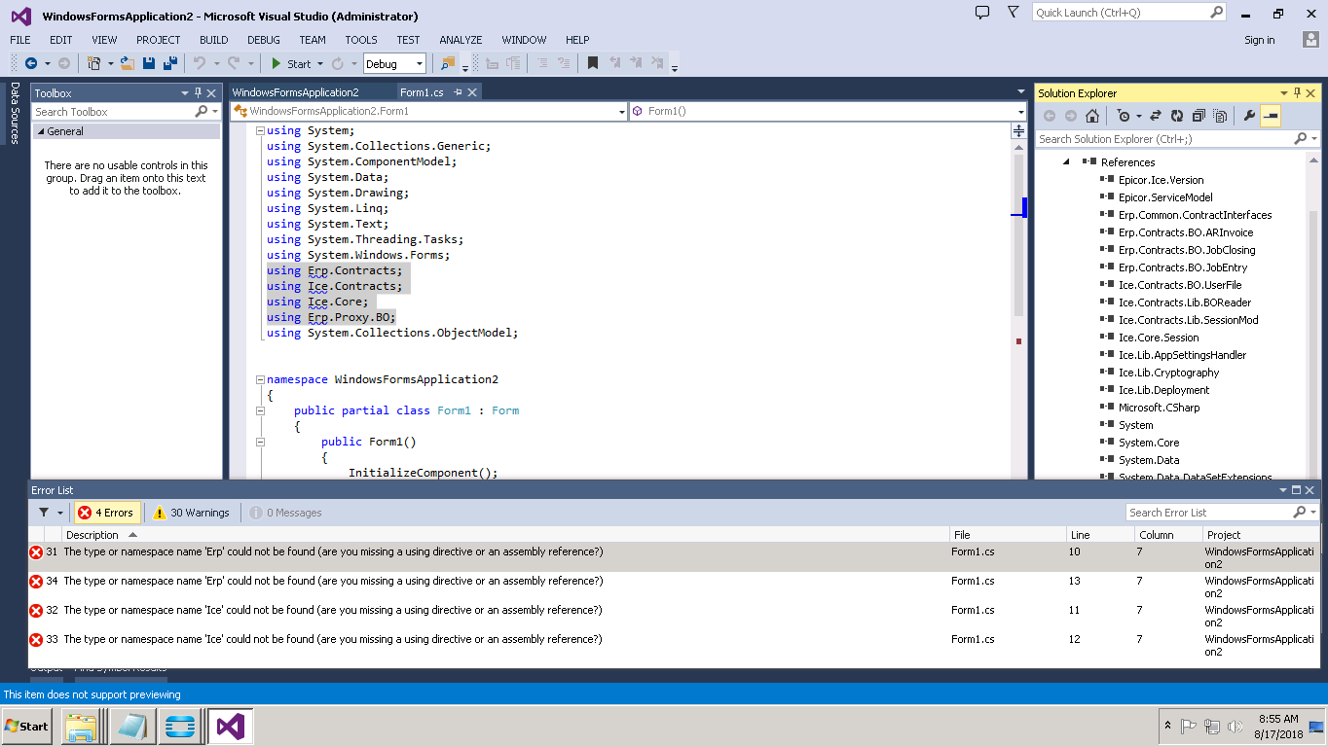
Task: Open the Solution Explorer Home view
Action: (1092, 116)
